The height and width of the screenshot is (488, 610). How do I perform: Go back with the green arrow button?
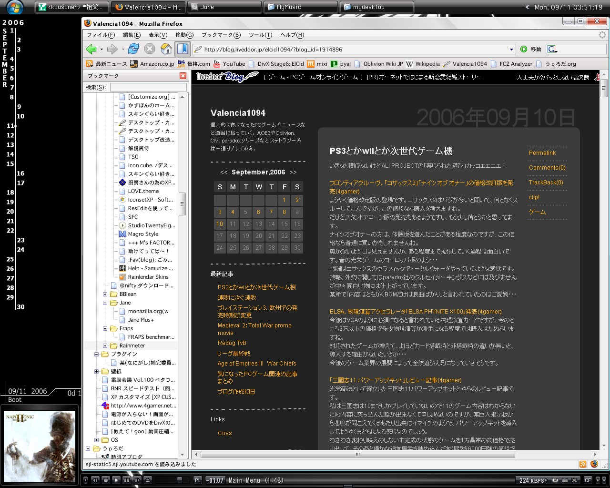(91, 49)
